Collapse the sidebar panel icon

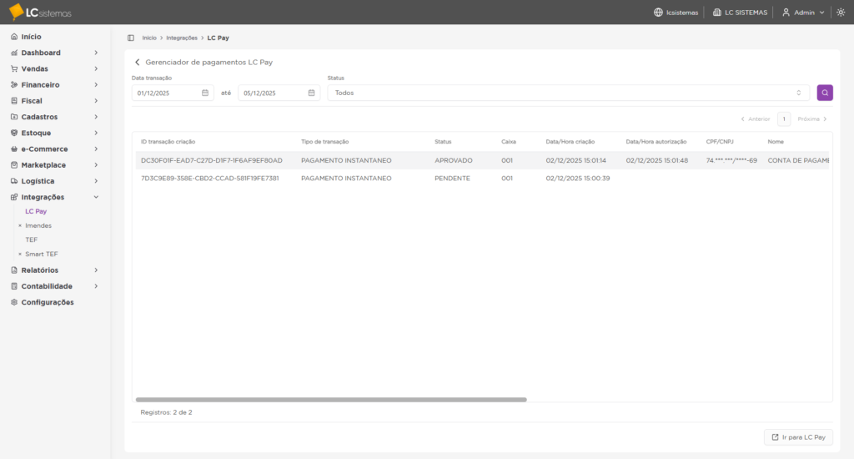[x=131, y=38]
